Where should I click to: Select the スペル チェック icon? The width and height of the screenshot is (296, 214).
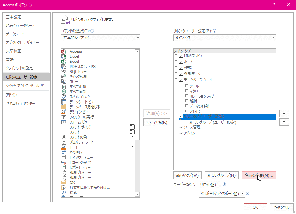pos(64,97)
